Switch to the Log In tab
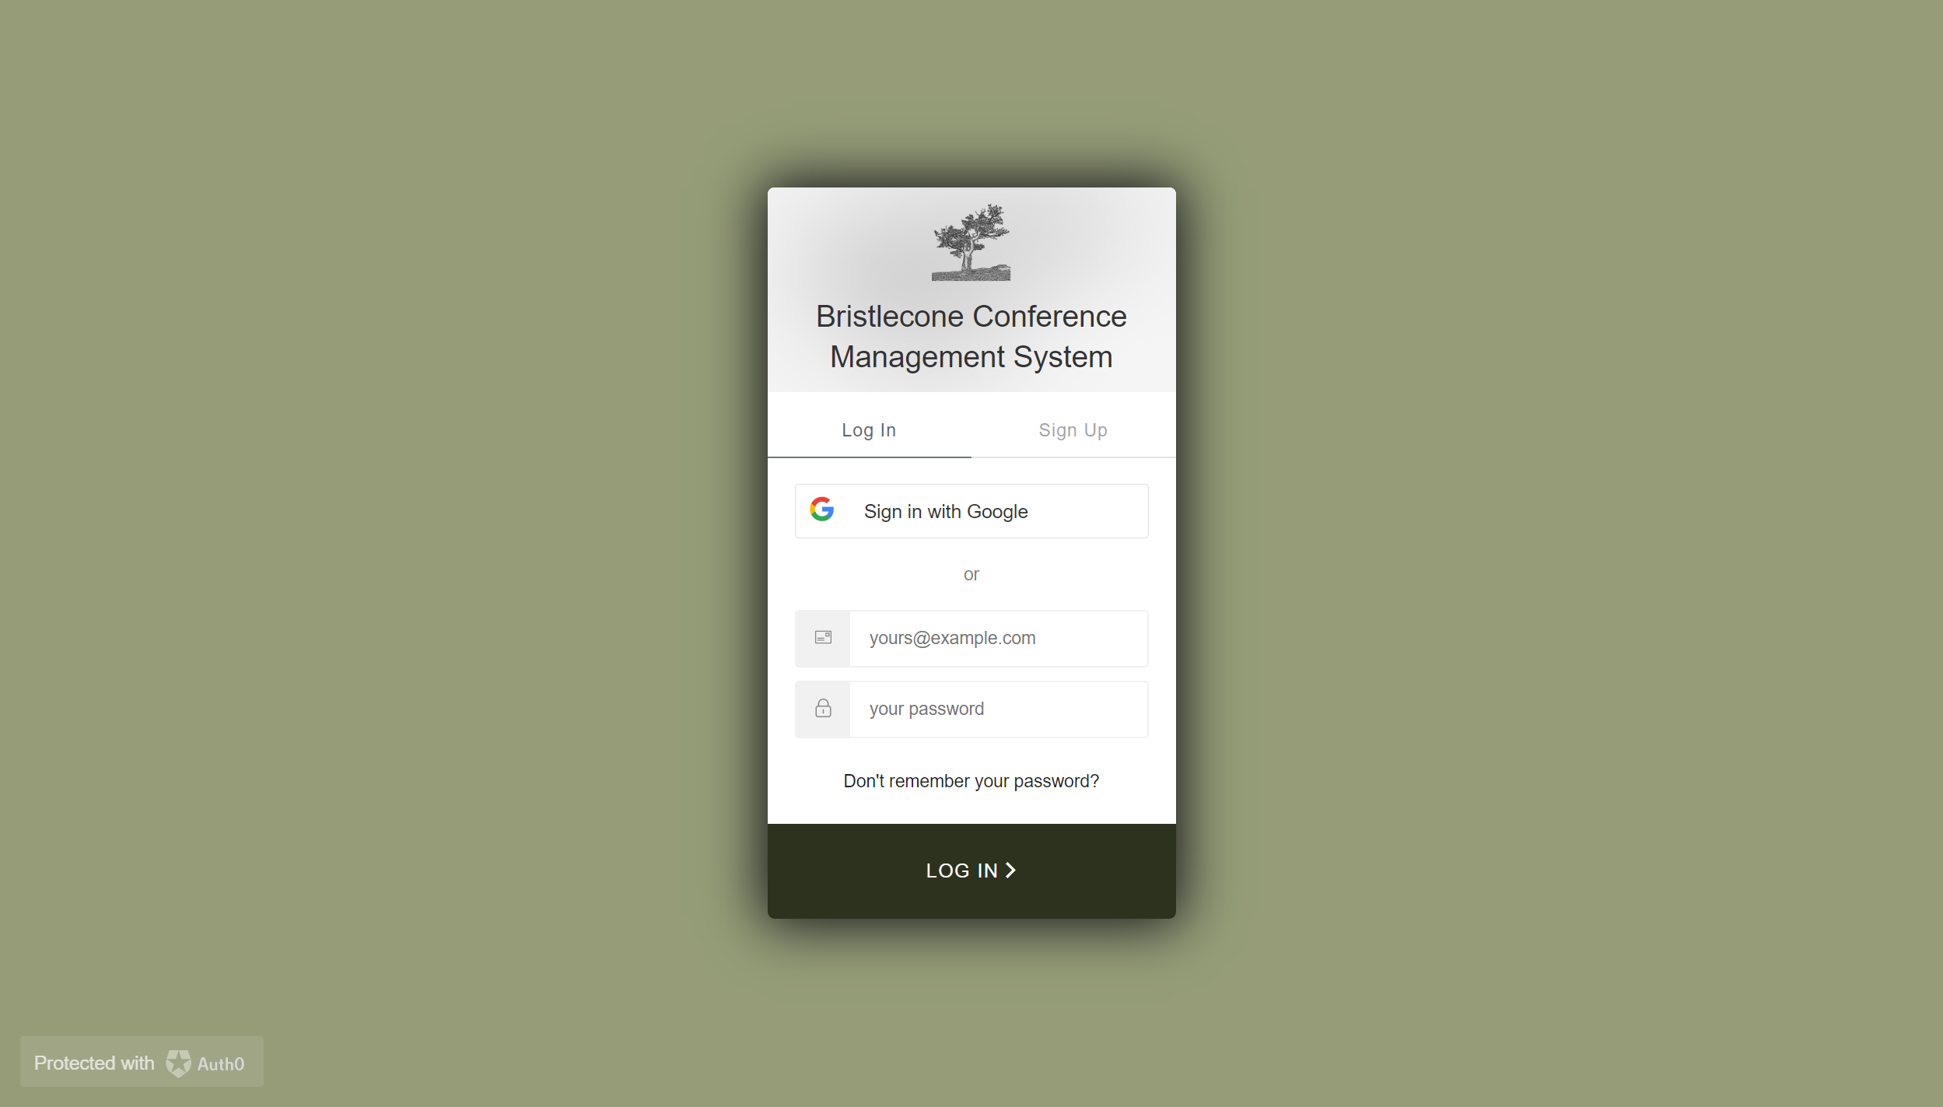The height and width of the screenshot is (1107, 1943). (x=869, y=430)
